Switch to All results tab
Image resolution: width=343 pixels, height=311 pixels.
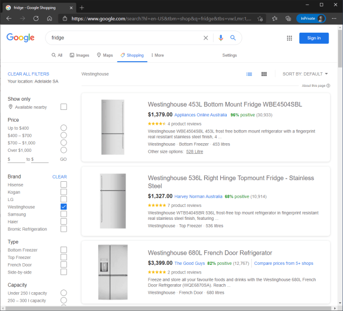click(57, 55)
